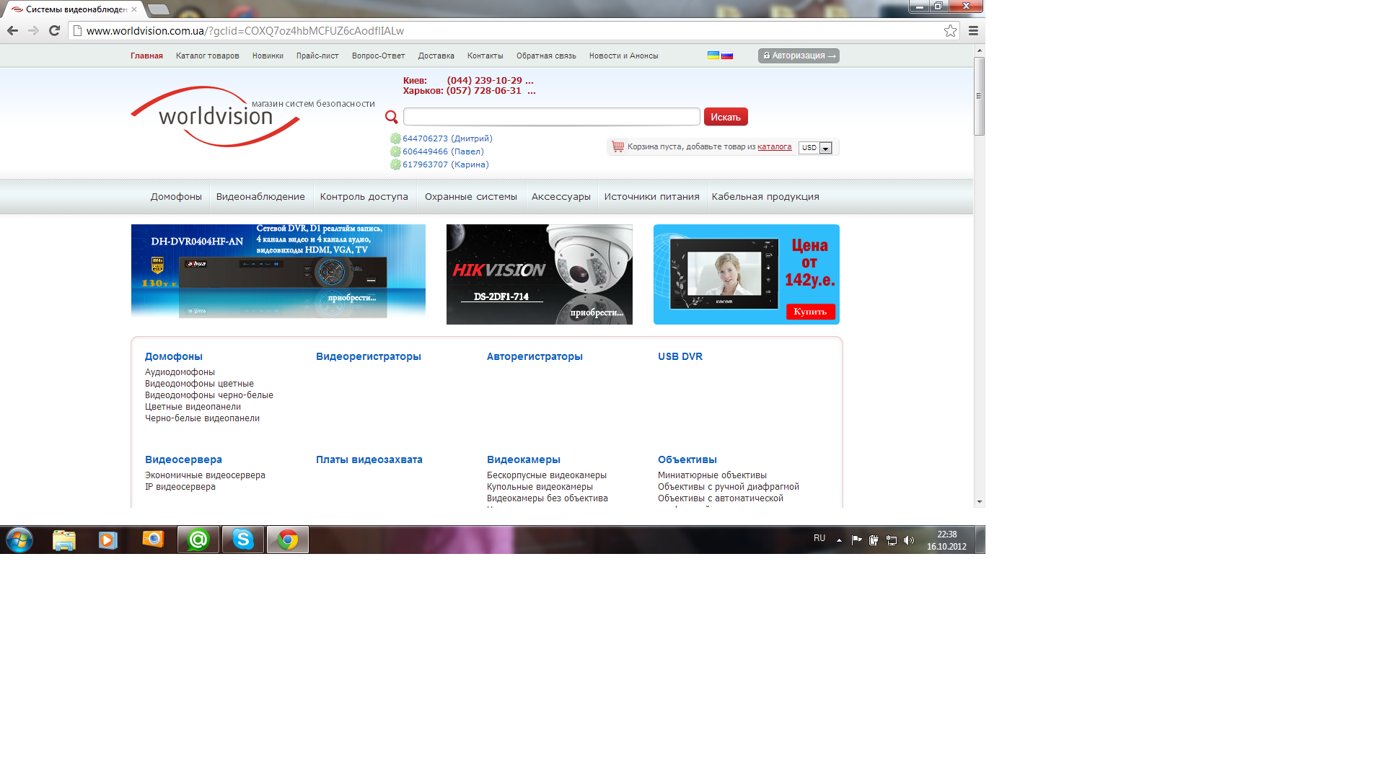Open the USB DVR heading link
The width and height of the screenshot is (1385, 779).
pos(680,356)
